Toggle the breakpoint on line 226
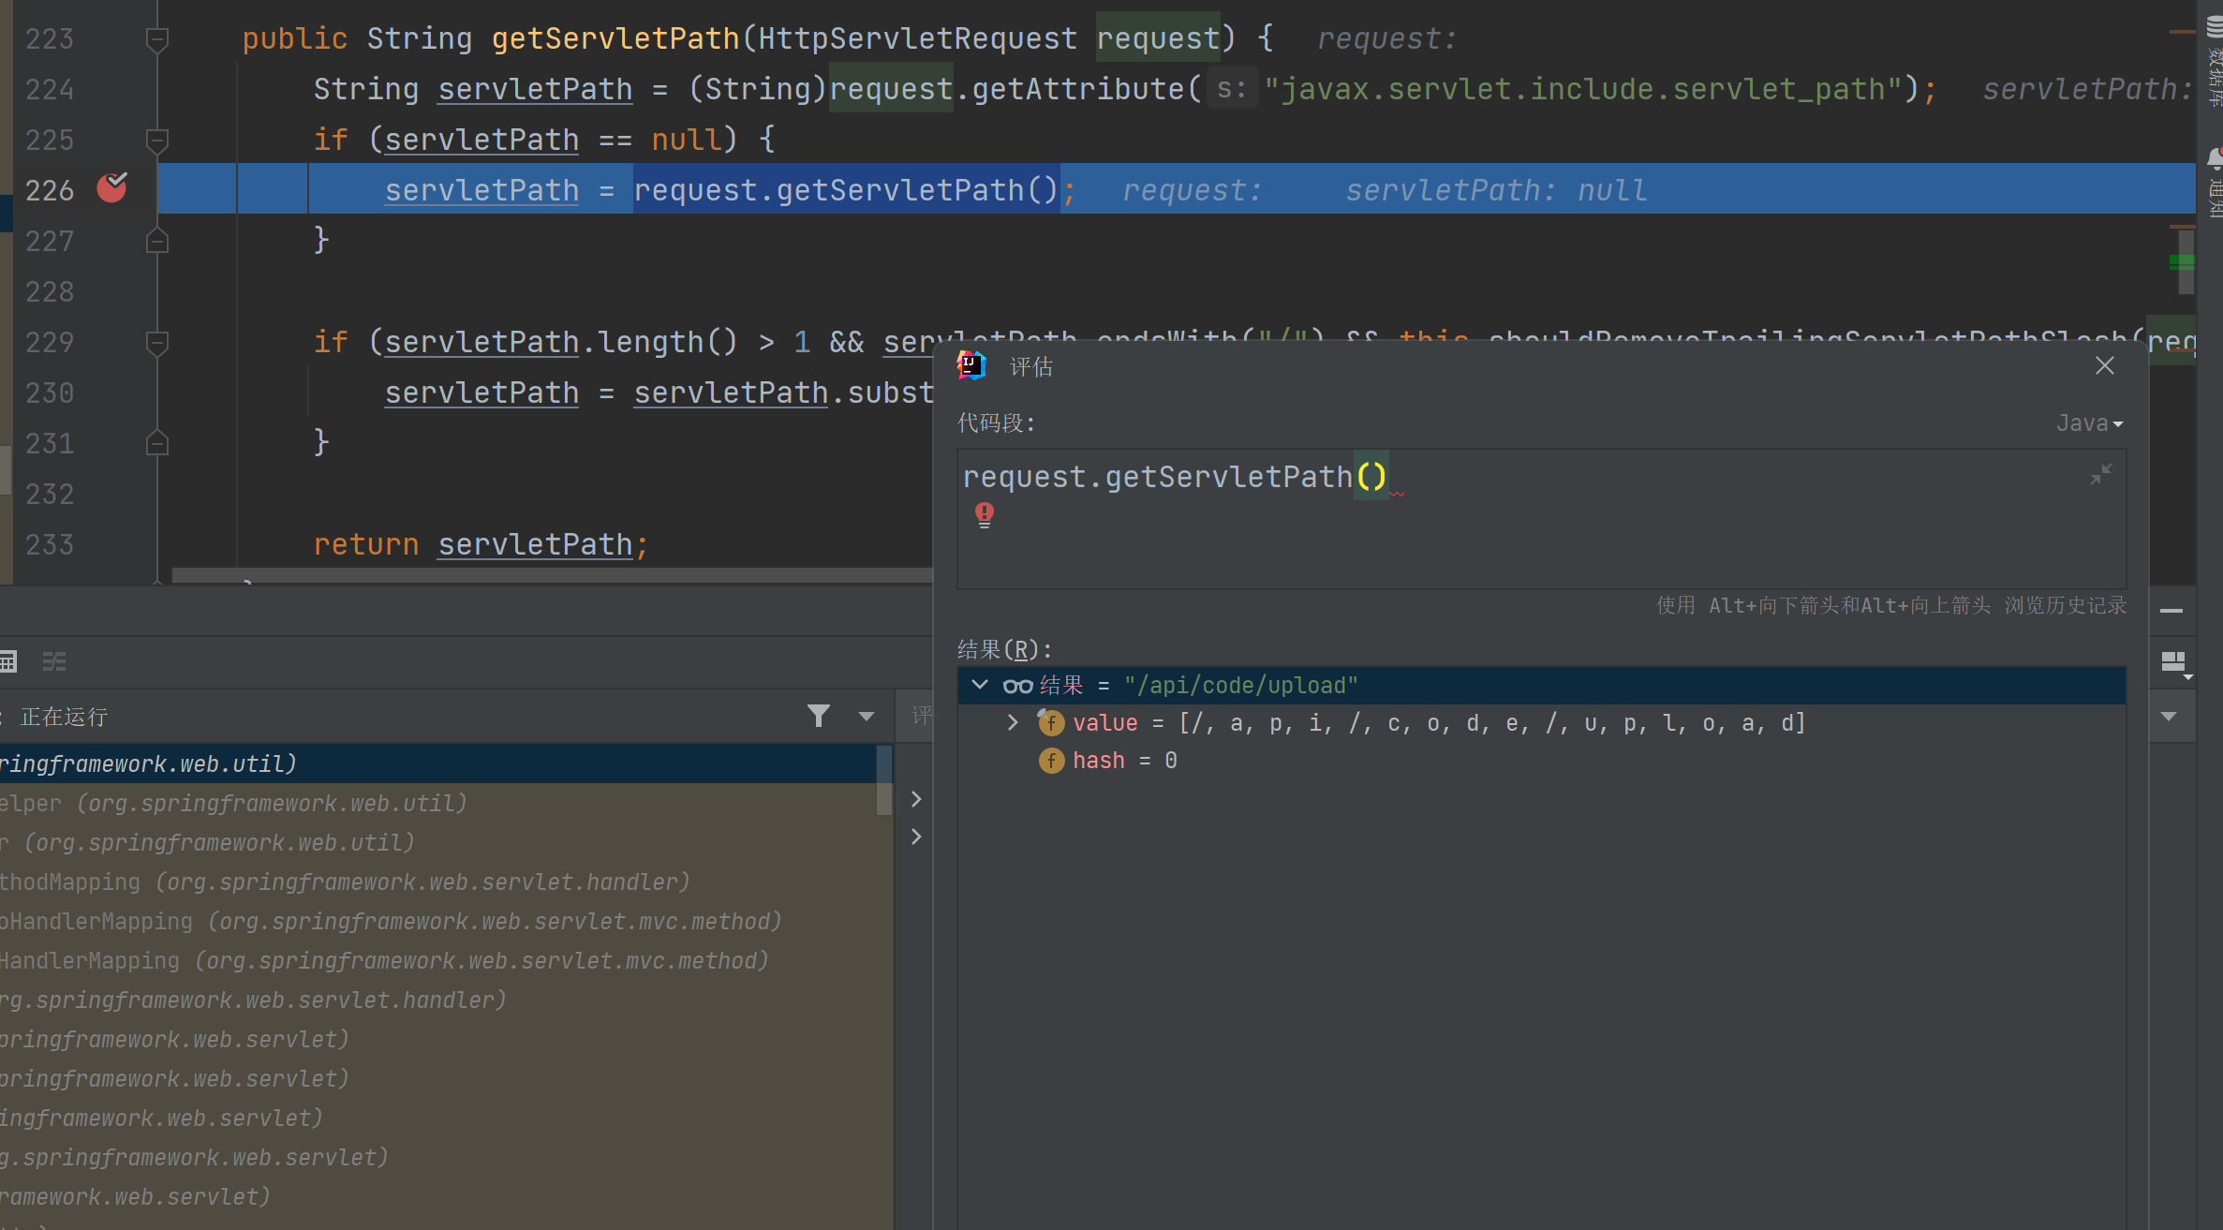Viewport: 2223px width, 1230px height. pyautogui.click(x=111, y=189)
